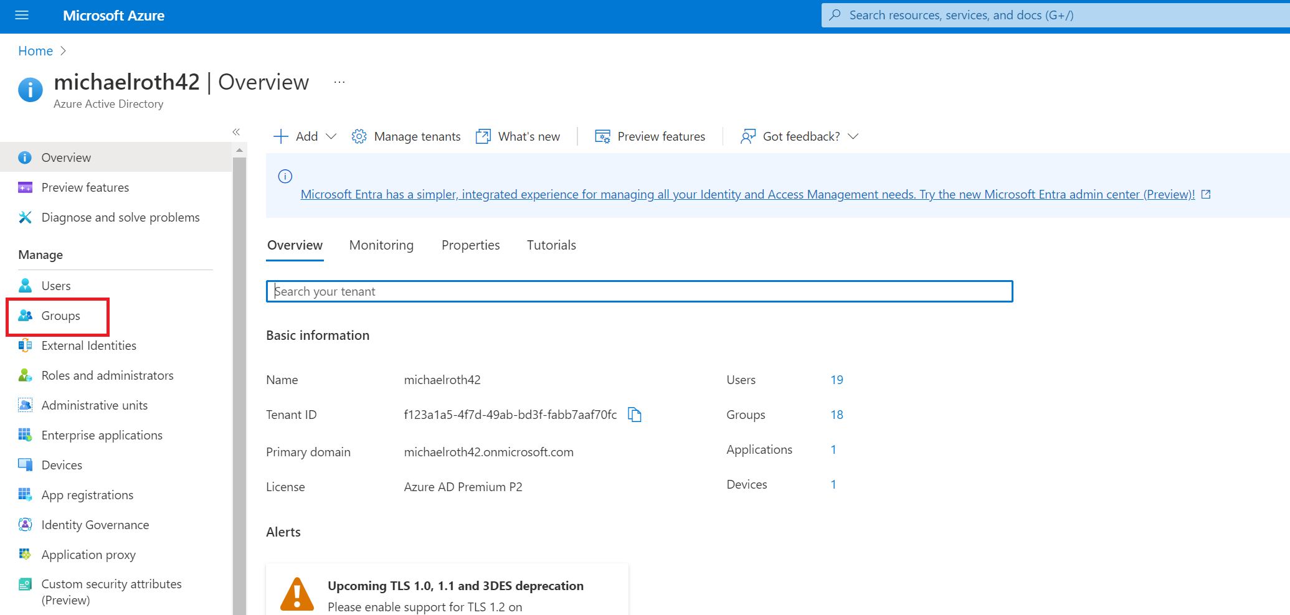The image size is (1290, 615).
Task: Expand the Add dropdown chevron
Action: pyautogui.click(x=331, y=136)
